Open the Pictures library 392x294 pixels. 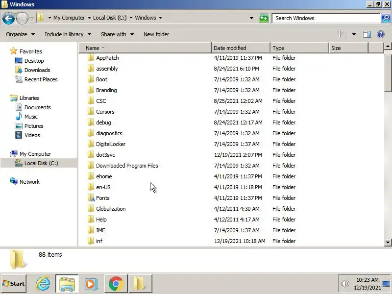tap(34, 126)
